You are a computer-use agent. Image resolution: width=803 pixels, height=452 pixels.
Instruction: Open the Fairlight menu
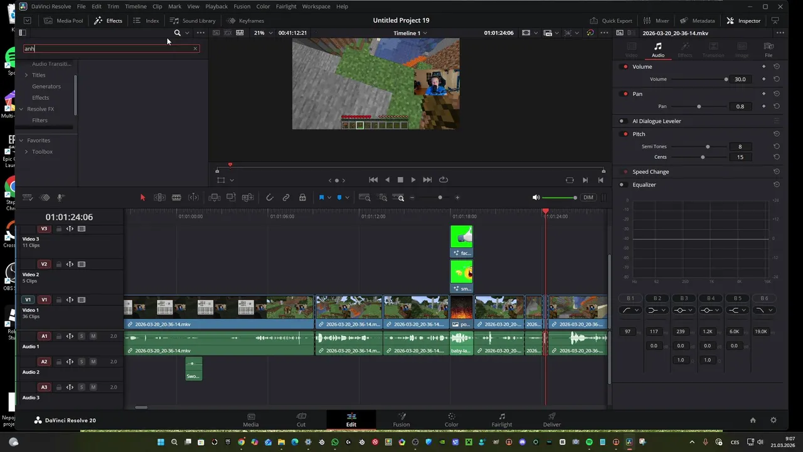tap(286, 6)
